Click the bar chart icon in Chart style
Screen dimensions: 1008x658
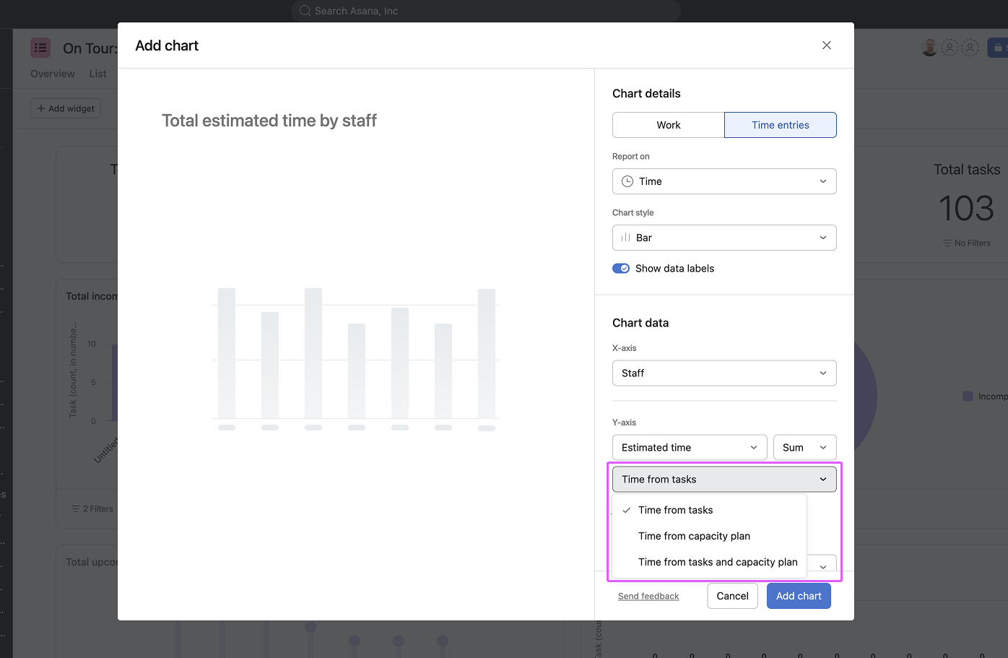626,238
